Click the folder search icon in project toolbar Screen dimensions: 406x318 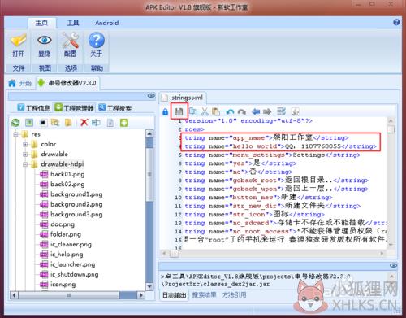point(55,123)
